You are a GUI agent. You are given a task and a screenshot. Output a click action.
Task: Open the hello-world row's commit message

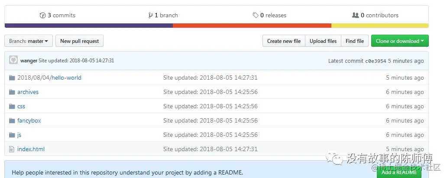[x=211, y=78]
